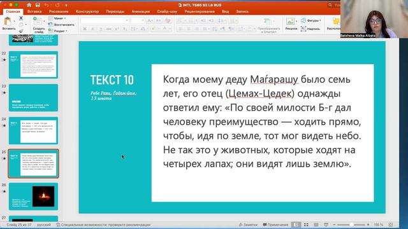This screenshot has height=229, width=408.
Task: Open the font name combo box
Action: coord(105,20)
